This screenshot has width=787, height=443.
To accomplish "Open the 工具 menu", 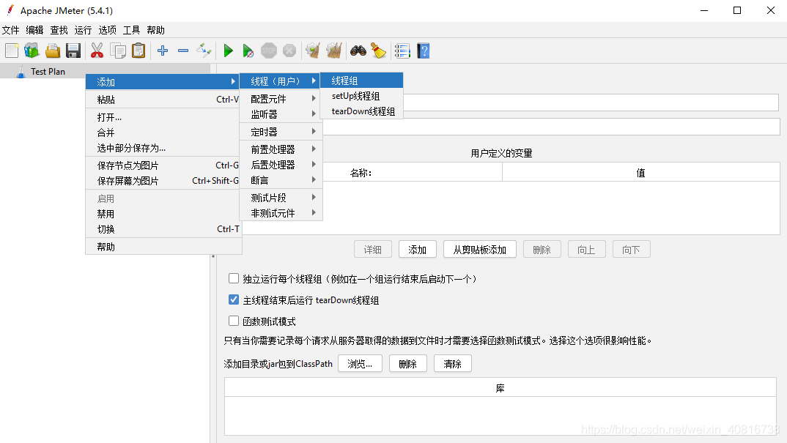I will 131,30.
